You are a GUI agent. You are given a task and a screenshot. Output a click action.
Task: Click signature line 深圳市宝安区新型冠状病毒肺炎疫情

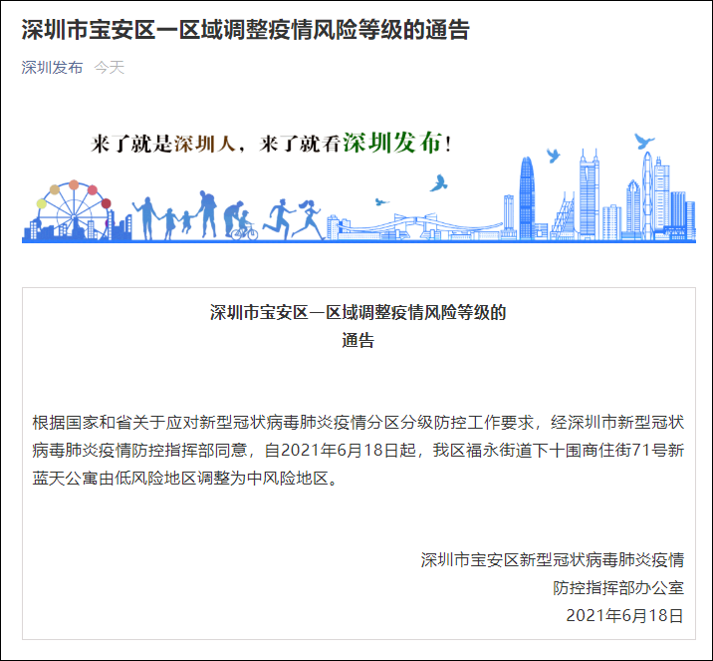pyautogui.click(x=553, y=560)
